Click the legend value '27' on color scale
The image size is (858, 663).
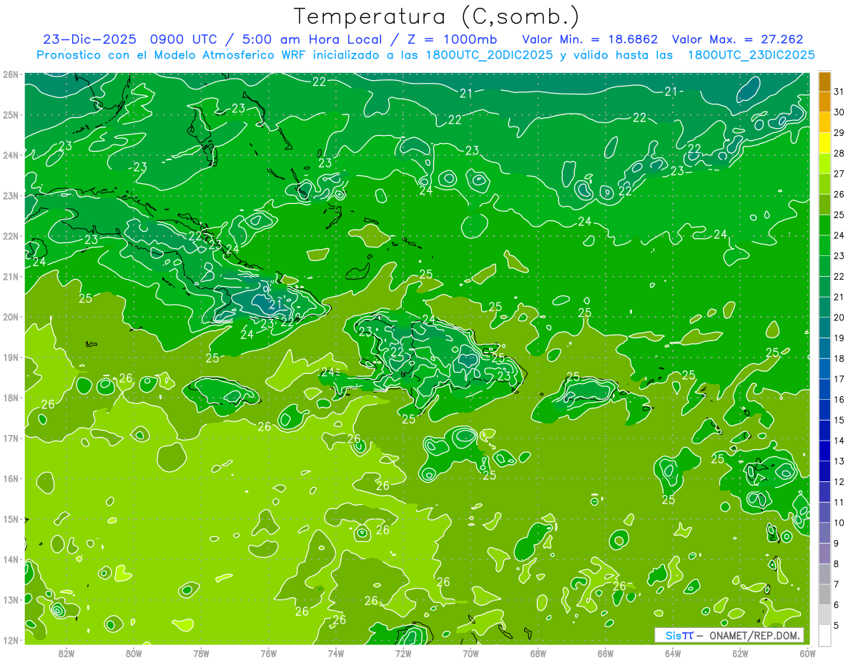839,174
